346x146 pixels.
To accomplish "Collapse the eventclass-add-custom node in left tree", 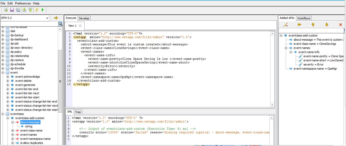I will 8,118.
